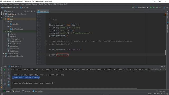The height and width of the screenshot is (95, 169).
Task: Click the bin breadcrumb in navigation bar
Action: [x=16, y=8]
